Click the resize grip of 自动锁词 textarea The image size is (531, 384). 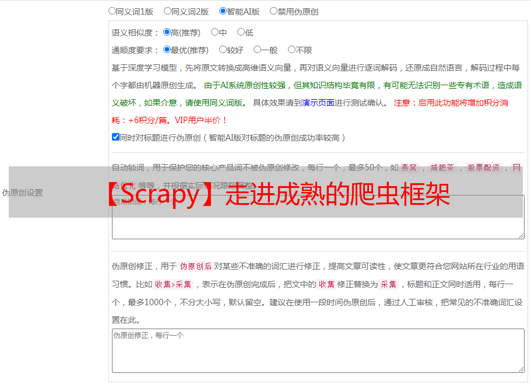point(521,236)
